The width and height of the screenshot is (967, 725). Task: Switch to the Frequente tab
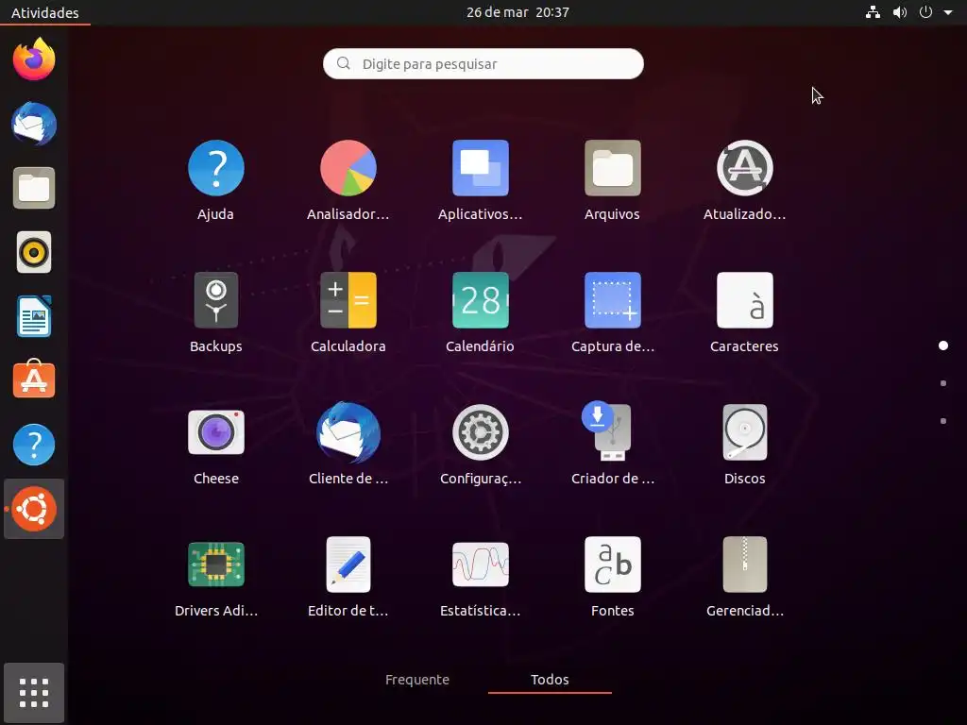tap(416, 680)
